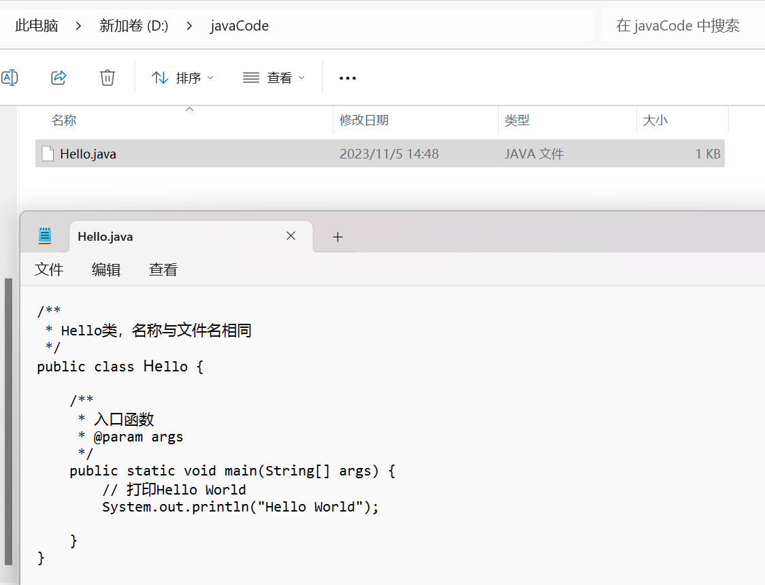Add a new Notepad tab with plus
The height and width of the screenshot is (585, 765).
338,237
